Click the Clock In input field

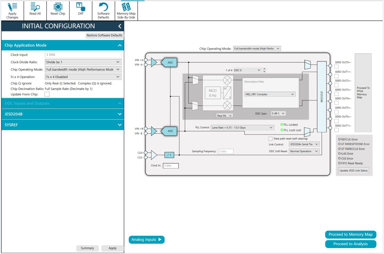click(x=171, y=165)
